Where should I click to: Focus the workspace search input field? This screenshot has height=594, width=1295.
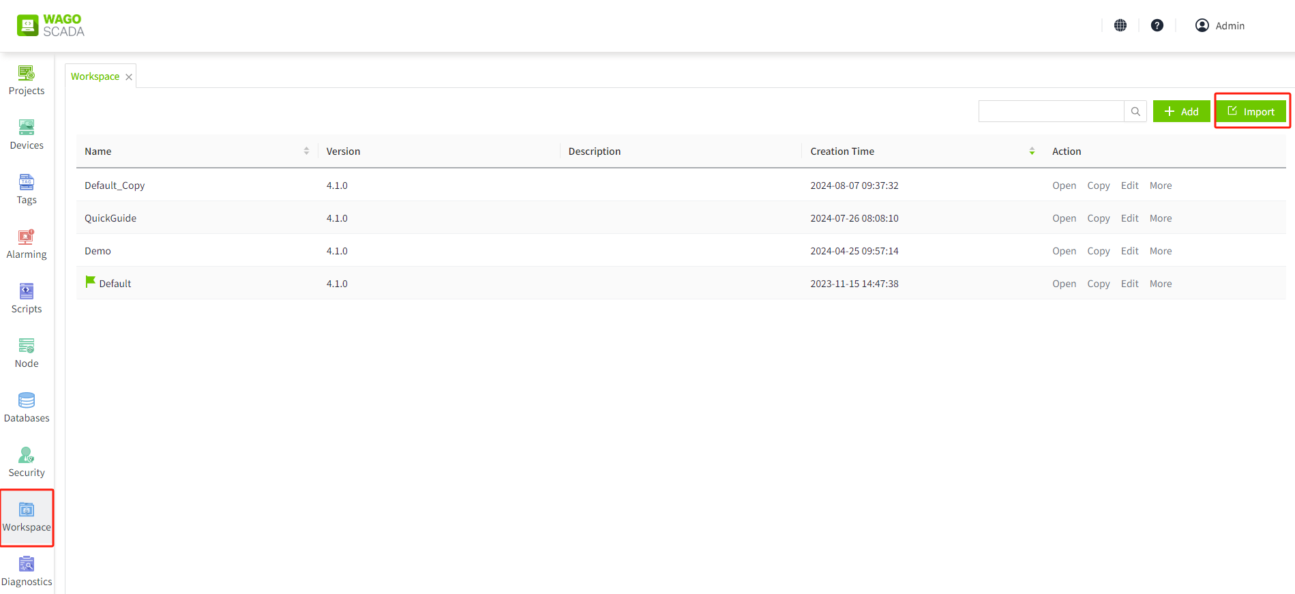[1051, 111]
